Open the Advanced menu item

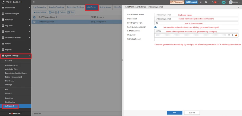tap(16, 106)
